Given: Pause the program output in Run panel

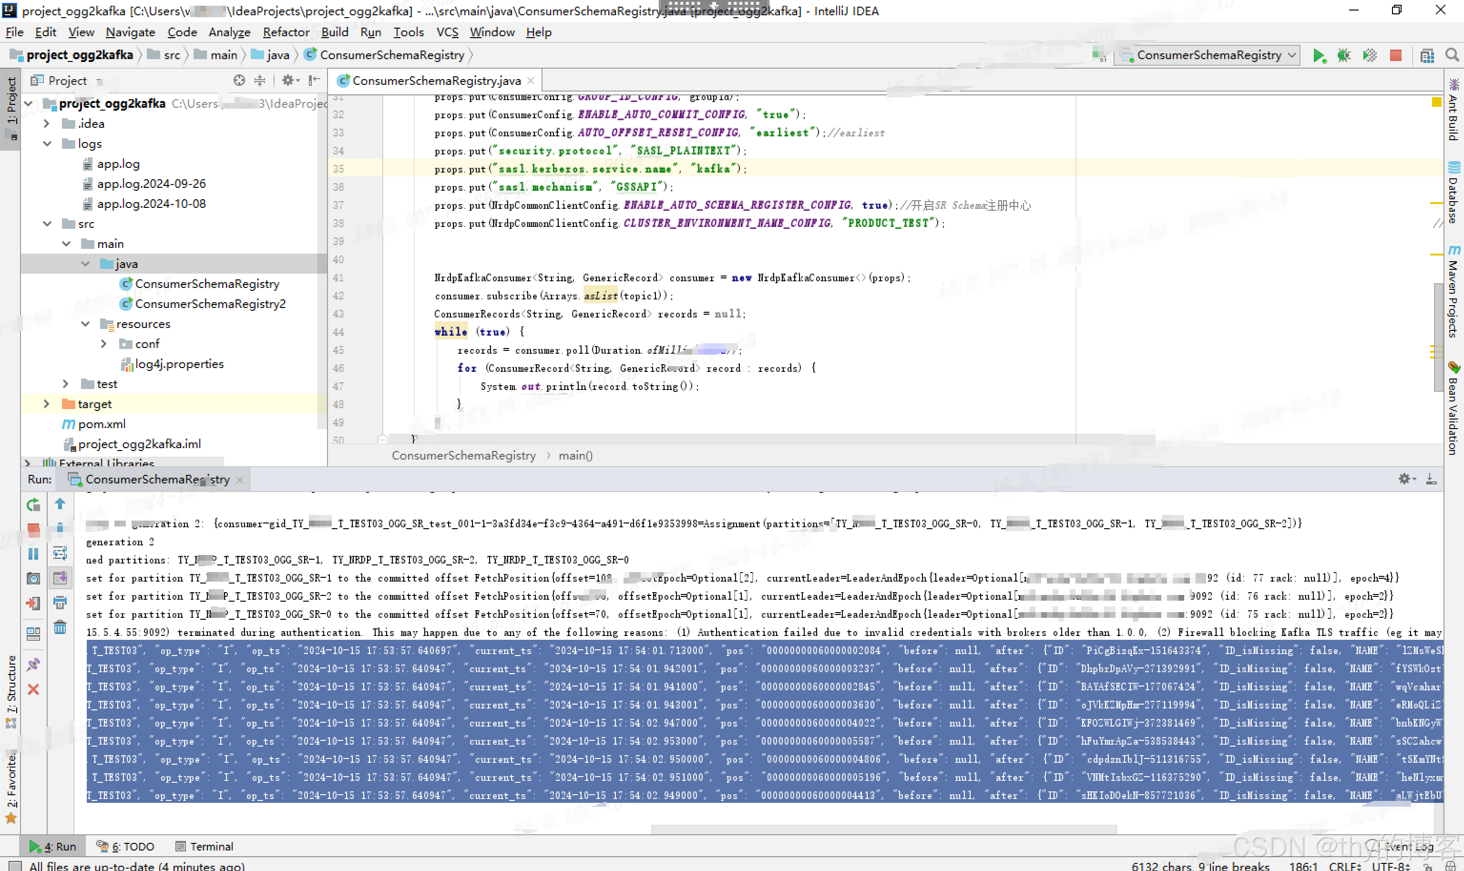Looking at the screenshot, I should click(33, 554).
